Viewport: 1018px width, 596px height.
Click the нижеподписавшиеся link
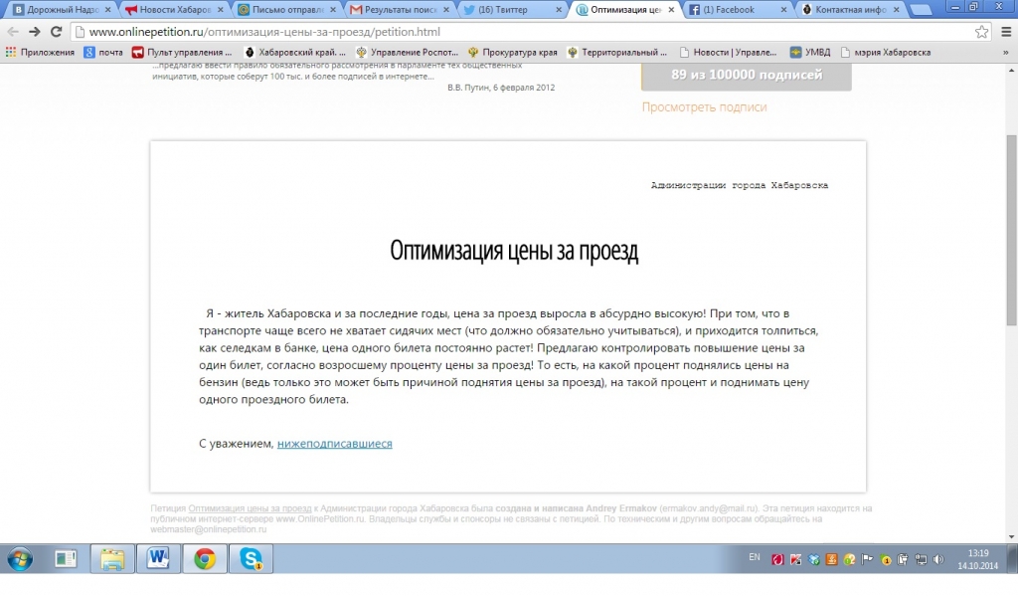point(334,443)
